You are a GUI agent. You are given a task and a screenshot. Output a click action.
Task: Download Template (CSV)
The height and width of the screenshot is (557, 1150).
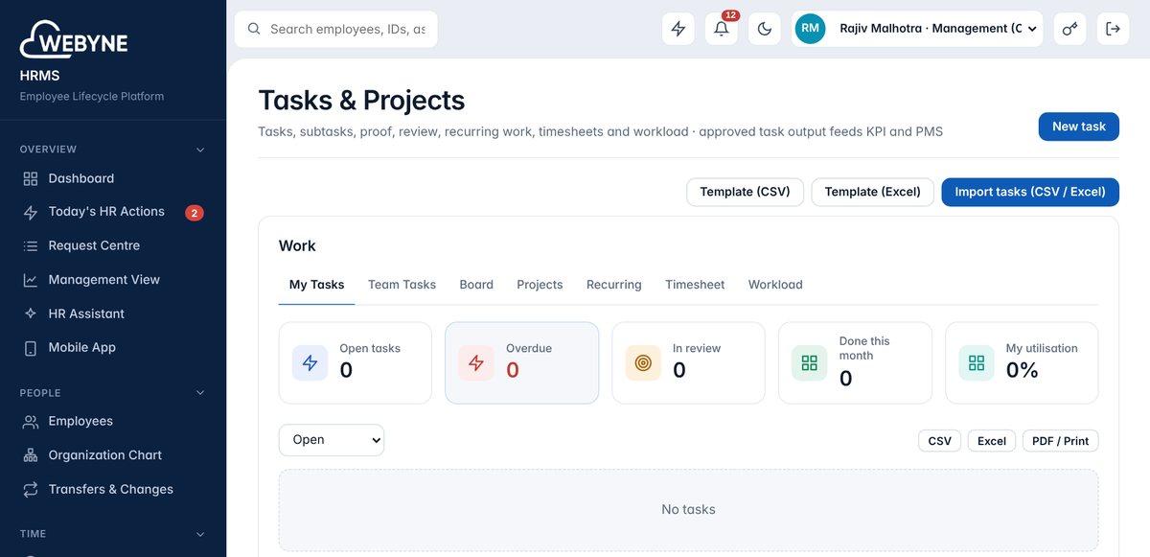point(745,192)
